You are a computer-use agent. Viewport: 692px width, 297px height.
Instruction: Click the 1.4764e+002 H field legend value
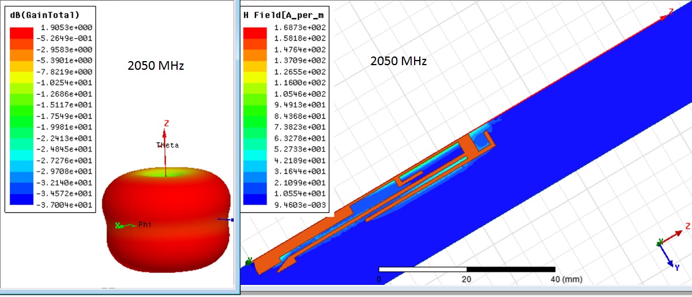click(300, 50)
